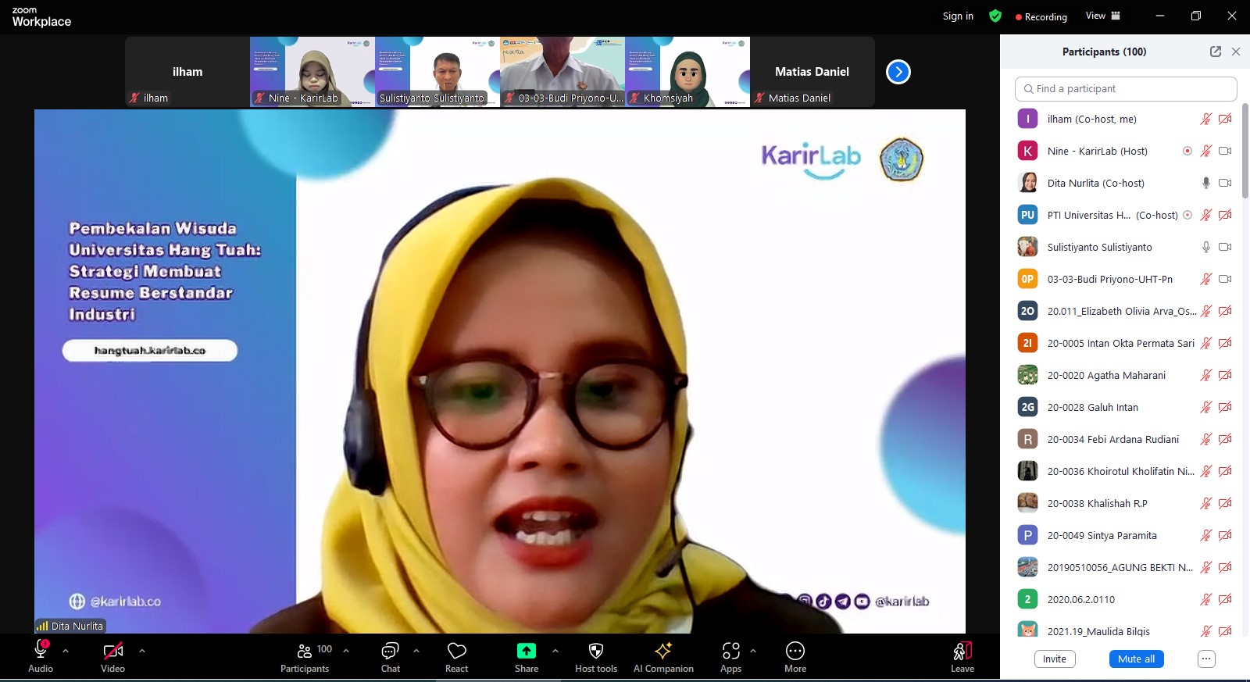Expand the arrow next to Share
Image resolution: width=1250 pixels, height=682 pixels.
coord(555,650)
